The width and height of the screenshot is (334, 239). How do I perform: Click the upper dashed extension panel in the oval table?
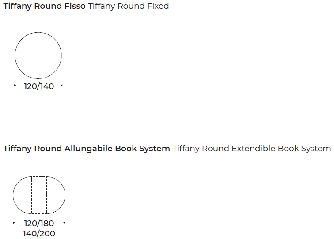point(39,186)
